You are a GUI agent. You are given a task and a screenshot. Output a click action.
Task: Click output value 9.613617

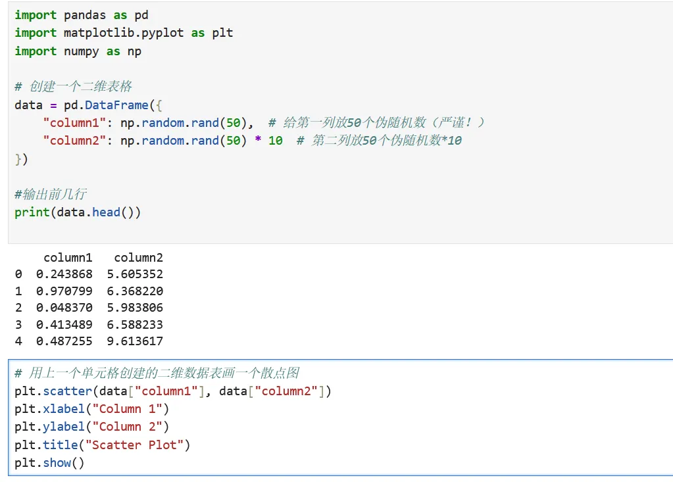pyautogui.click(x=135, y=341)
